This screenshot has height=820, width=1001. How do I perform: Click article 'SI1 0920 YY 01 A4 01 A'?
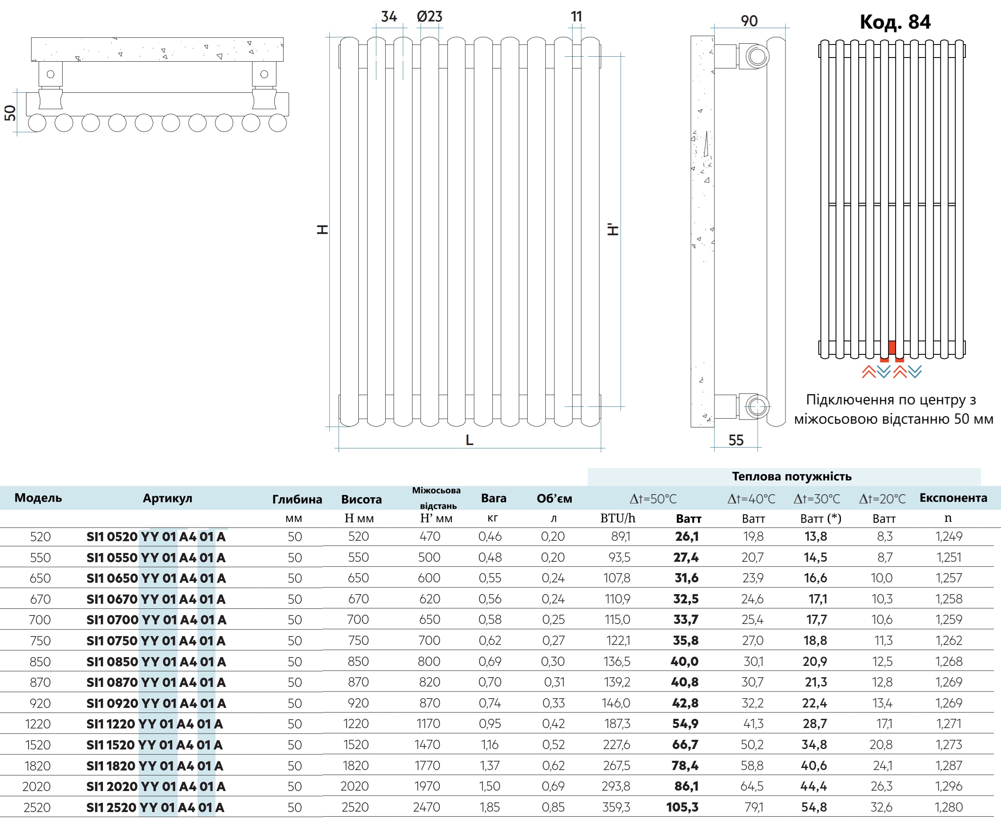(x=156, y=703)
